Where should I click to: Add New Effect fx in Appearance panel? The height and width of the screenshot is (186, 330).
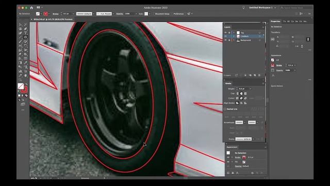click(237, 173)
